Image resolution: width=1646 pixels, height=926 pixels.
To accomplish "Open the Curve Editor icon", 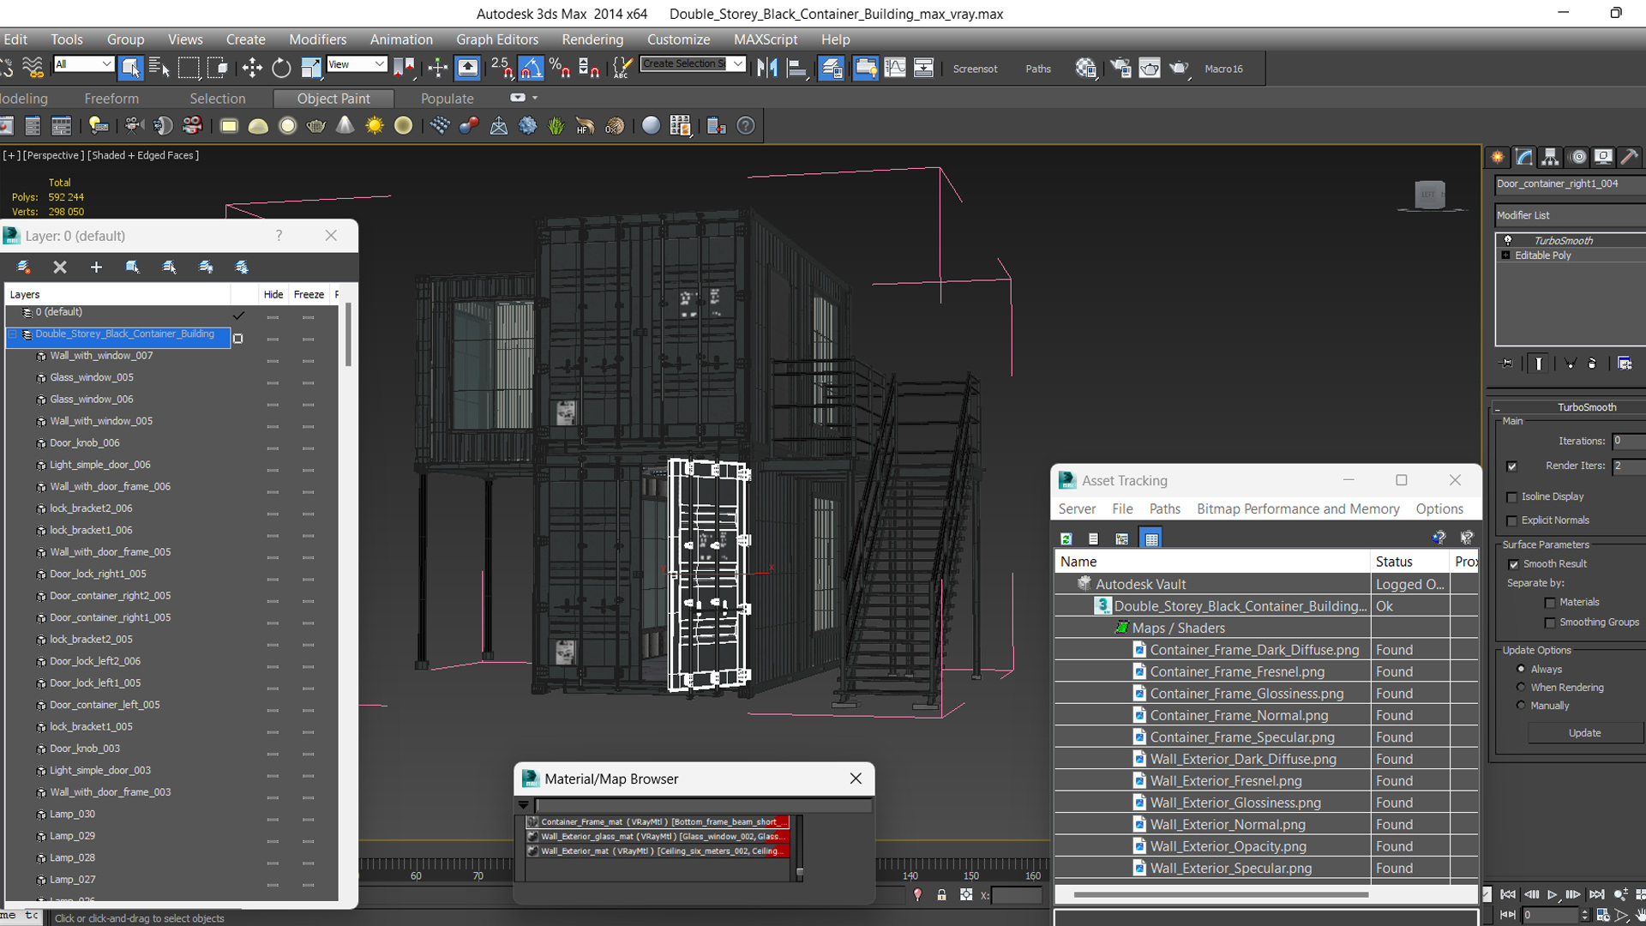I will (x=894, y=68).
